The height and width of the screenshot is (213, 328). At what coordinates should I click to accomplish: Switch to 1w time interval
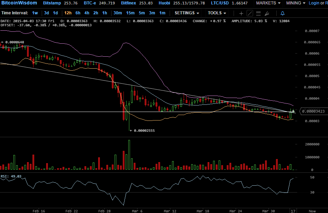click(35, 13)
